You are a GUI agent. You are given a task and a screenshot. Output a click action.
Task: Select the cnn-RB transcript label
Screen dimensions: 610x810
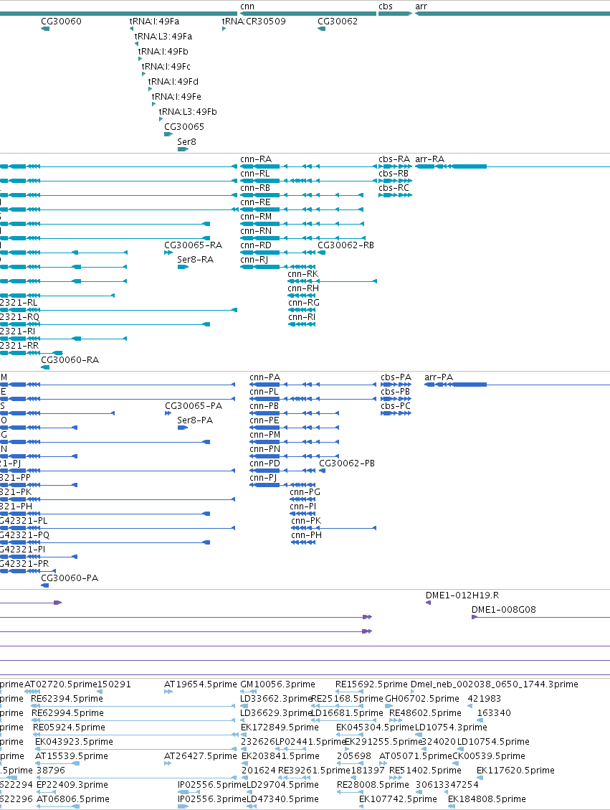click(255, 187)
